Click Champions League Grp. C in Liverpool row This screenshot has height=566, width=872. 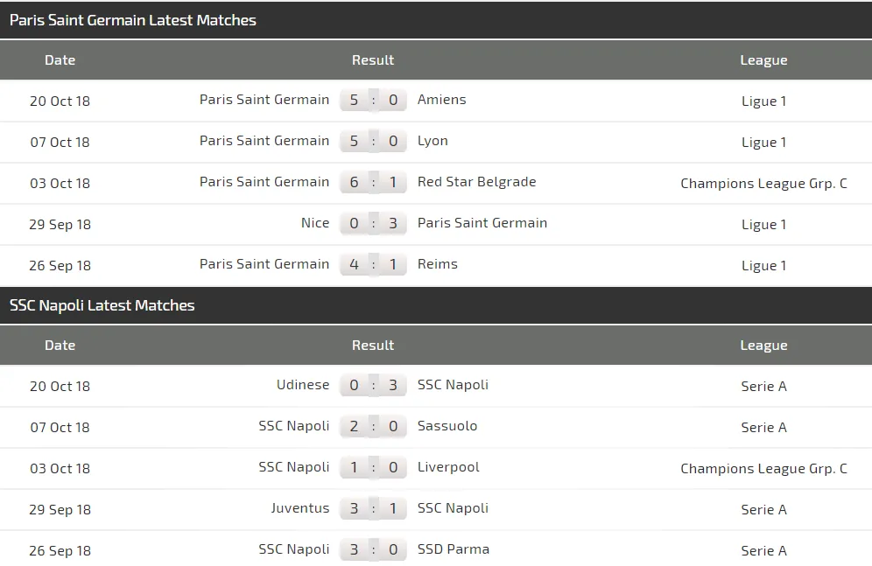click(x=763, y=468)
